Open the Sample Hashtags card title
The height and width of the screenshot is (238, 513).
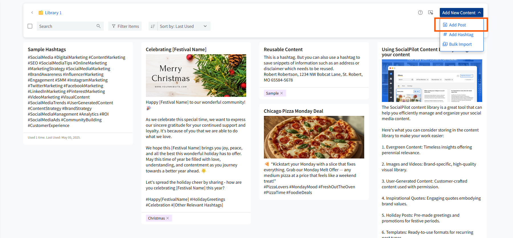pyautogui.click(x=47, y=49)
